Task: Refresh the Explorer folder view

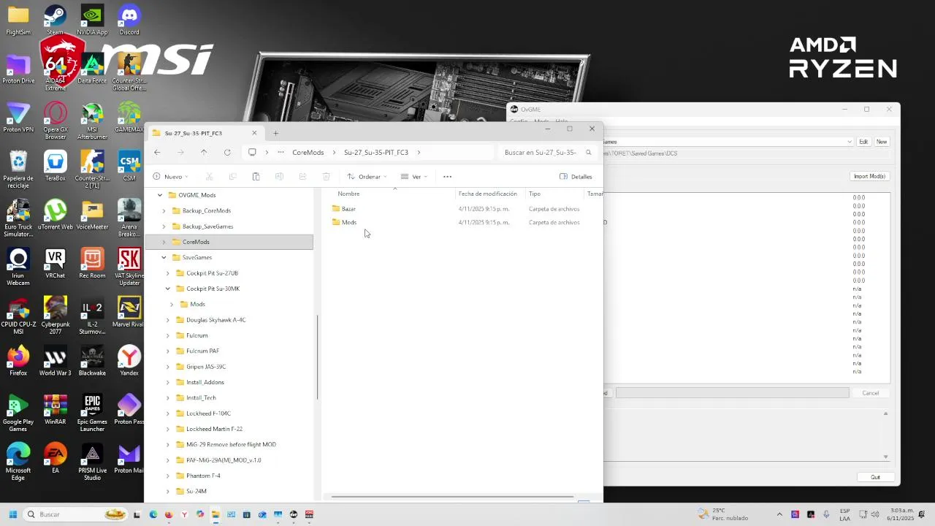Action: tap(227, 152)
